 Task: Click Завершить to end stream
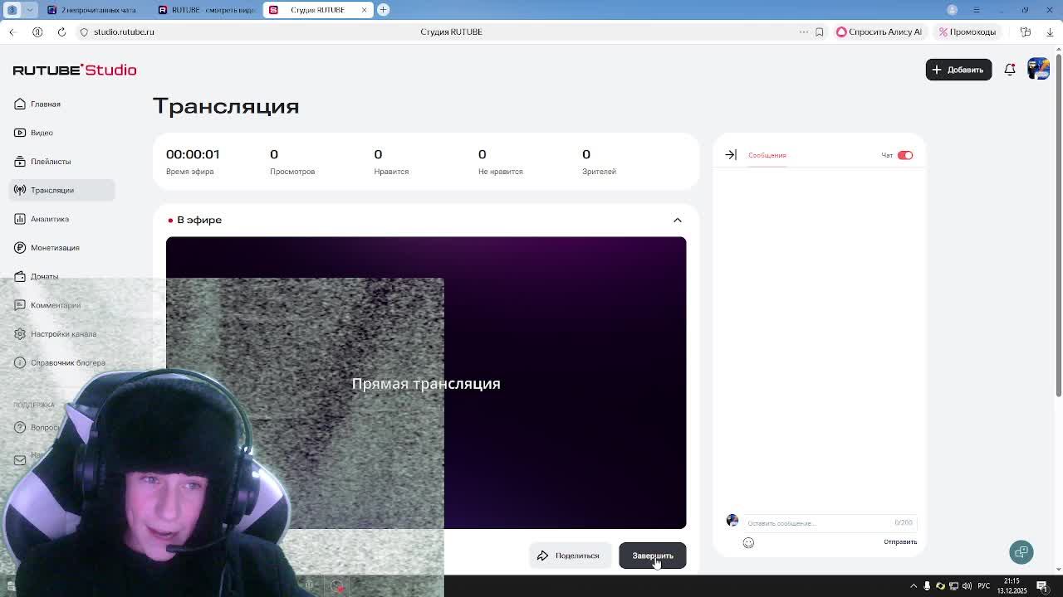coord(653,556)
